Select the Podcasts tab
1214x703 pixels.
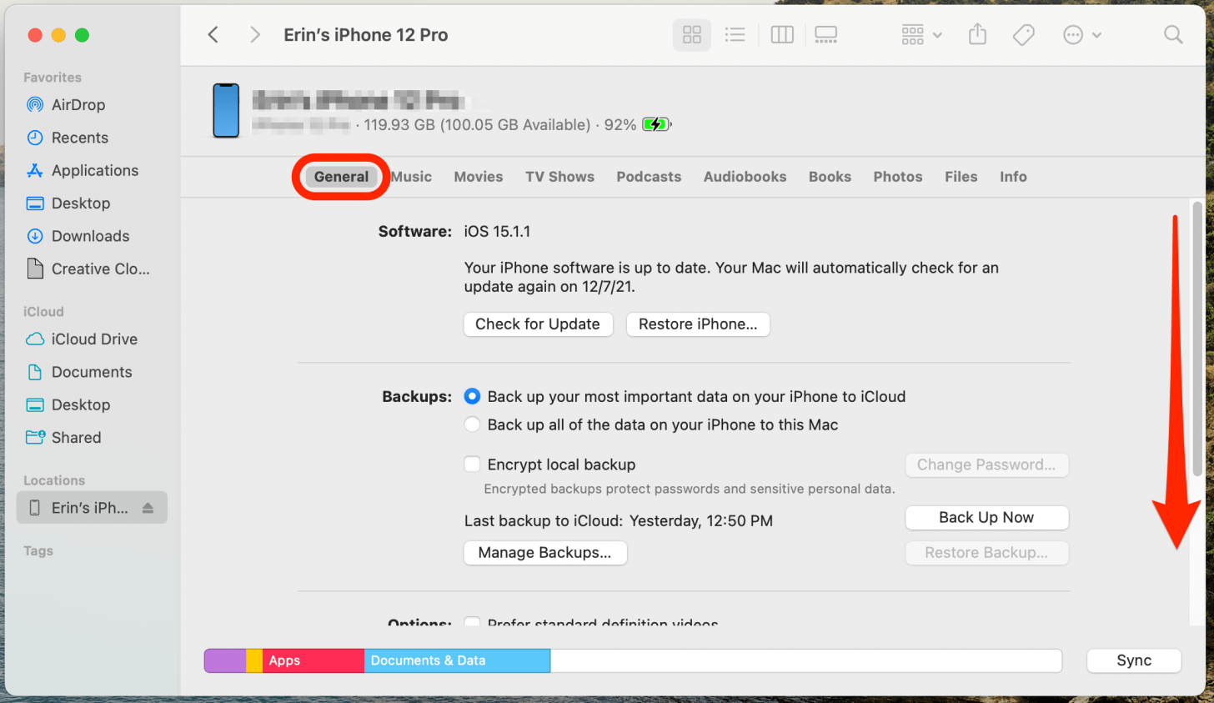[649, 176]
